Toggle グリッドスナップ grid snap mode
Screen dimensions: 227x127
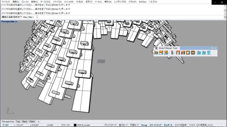[110, 125]
